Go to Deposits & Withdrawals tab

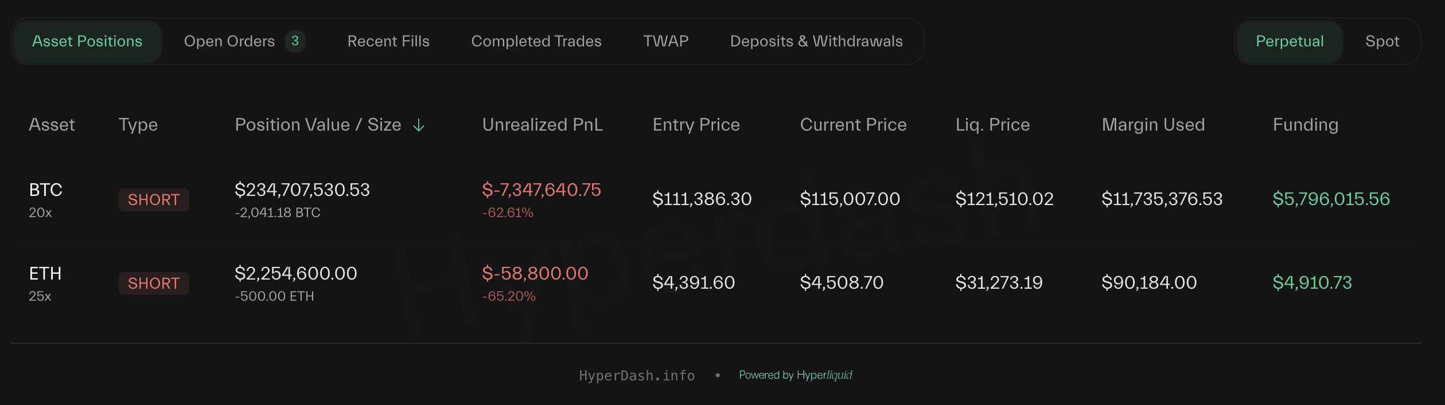816,41
